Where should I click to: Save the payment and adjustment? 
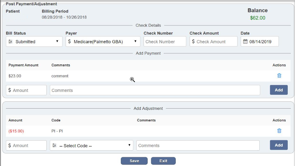[x=134, y=161]
